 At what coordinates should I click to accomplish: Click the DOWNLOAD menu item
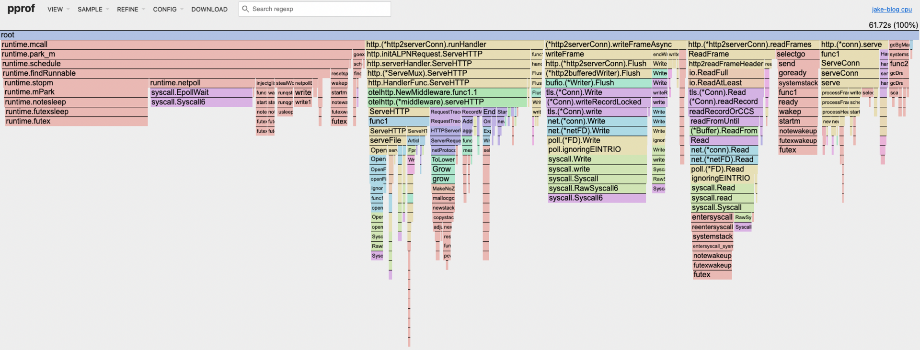[209, 9]
